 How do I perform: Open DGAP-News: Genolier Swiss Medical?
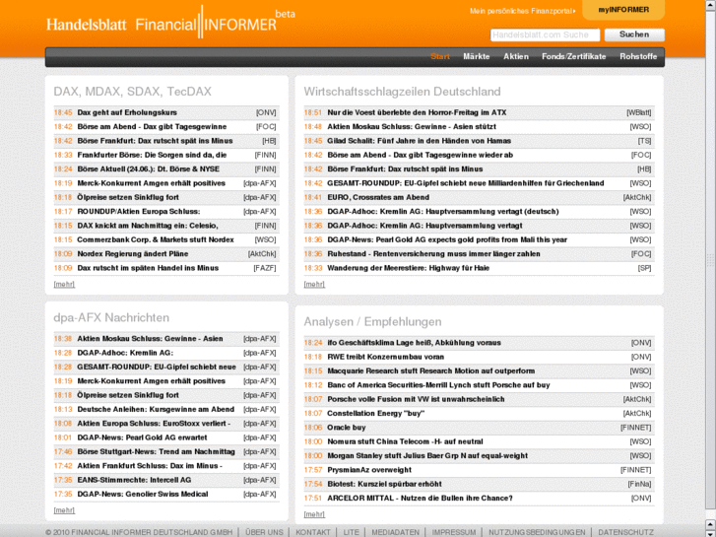(142, 495)
